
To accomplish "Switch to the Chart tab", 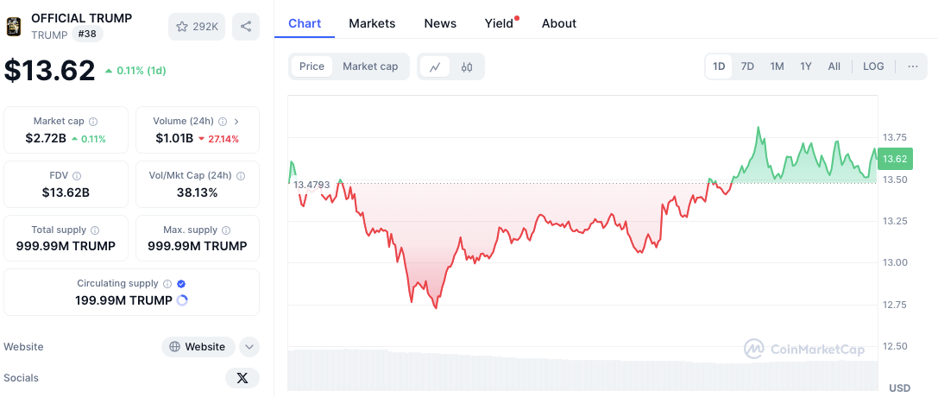I will point(305,23).
